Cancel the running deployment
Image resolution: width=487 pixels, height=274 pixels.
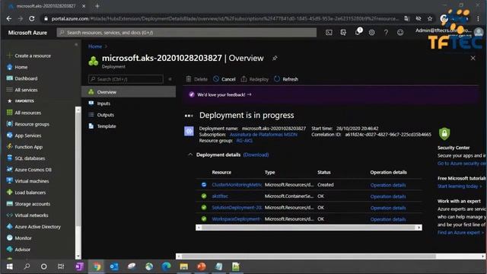coord(224,79)
